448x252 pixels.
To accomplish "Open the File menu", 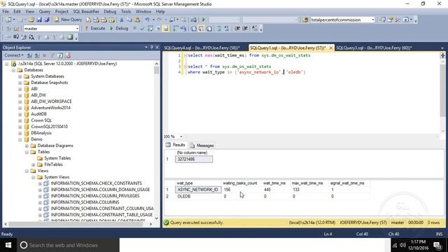I will coord(6,11).
